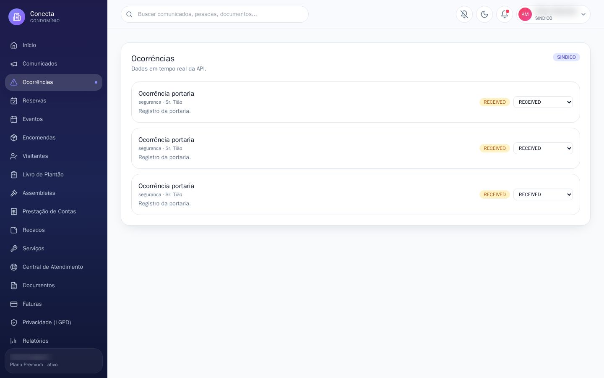Open the status dropdown of the third ocorrência

point(543,194)
